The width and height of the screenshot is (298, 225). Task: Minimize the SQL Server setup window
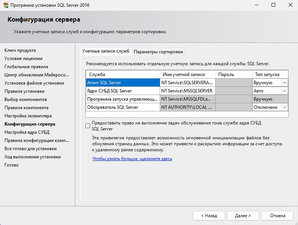tap(257, 5)
